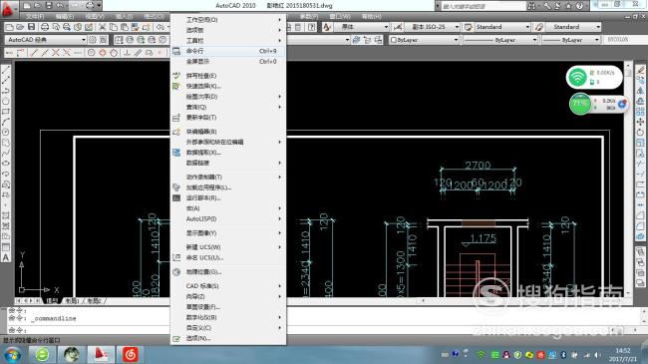
Task: Open the ISO-25 dimension style dropdown
Action: (433, 27)
